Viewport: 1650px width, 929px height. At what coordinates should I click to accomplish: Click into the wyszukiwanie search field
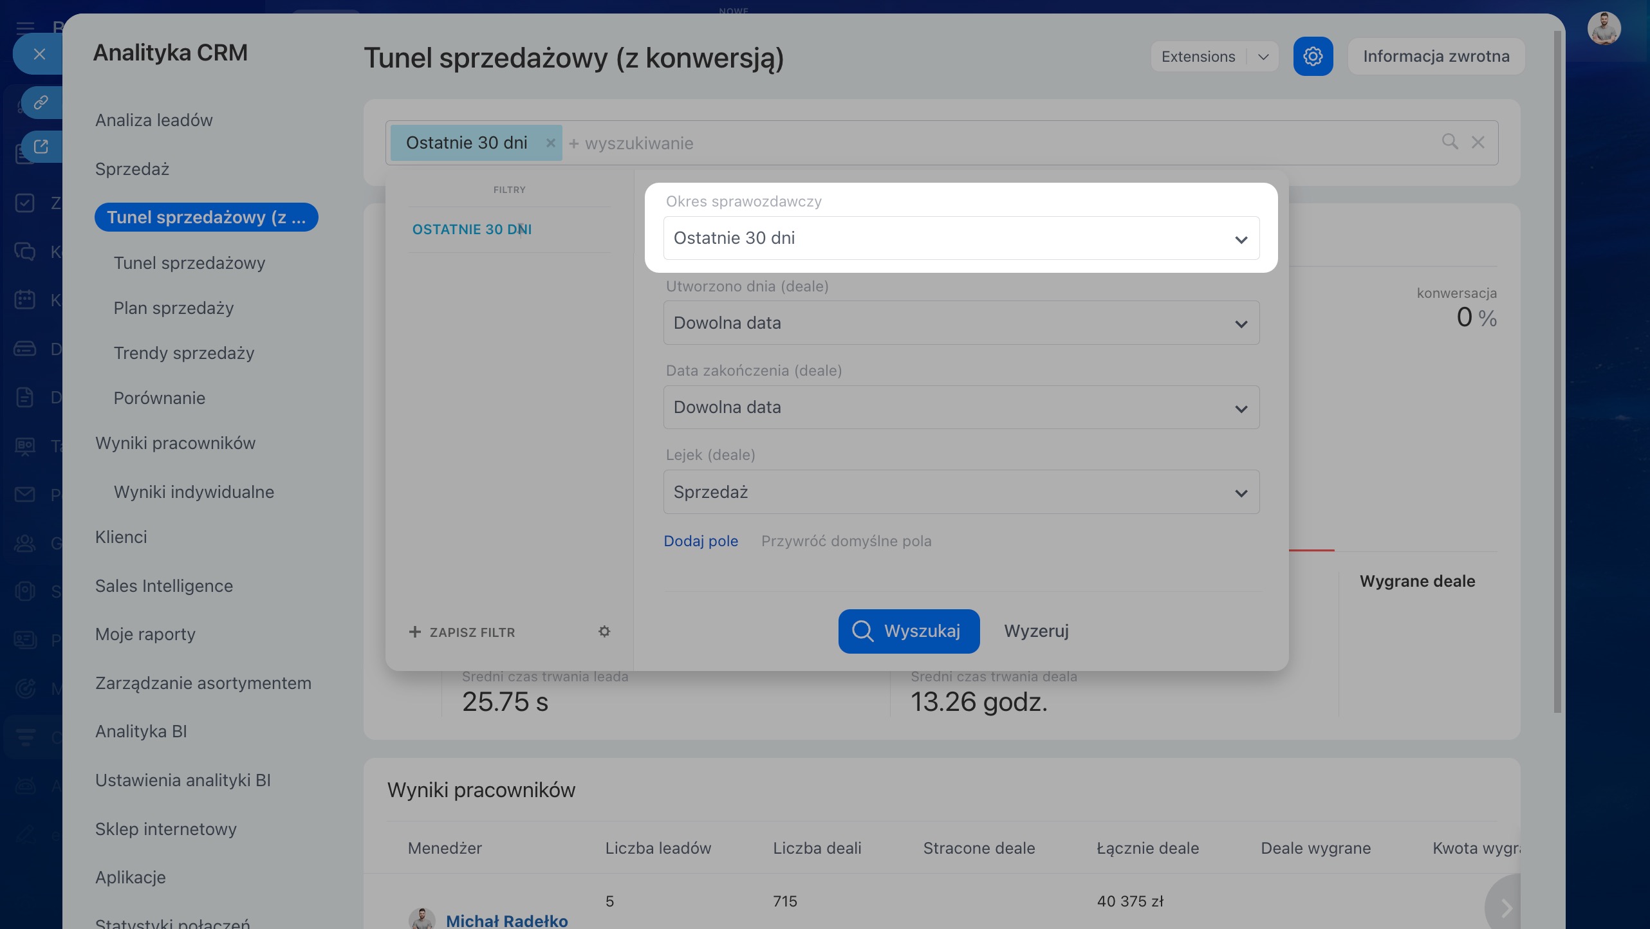[x=965, y=143]
